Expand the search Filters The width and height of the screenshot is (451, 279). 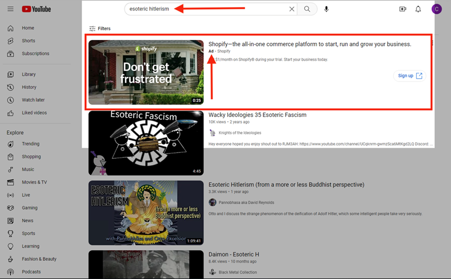coord(100,29)
